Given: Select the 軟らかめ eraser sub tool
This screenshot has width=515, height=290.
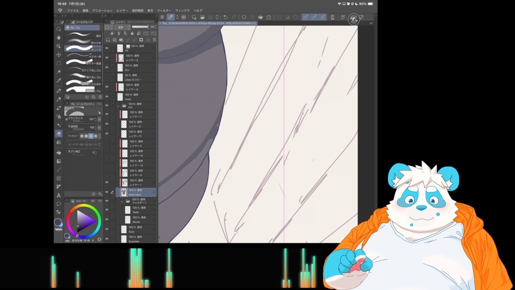Looking at the screenshot, I should [x=83, y=41].
